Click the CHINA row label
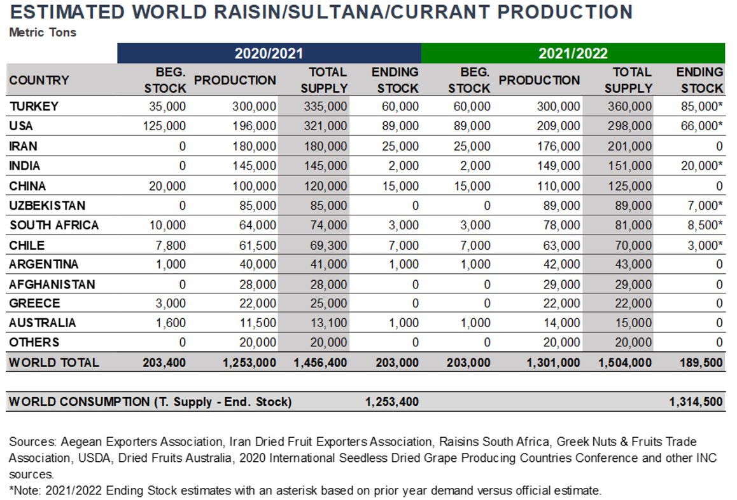The image size is (737, 500). [27, 186]
